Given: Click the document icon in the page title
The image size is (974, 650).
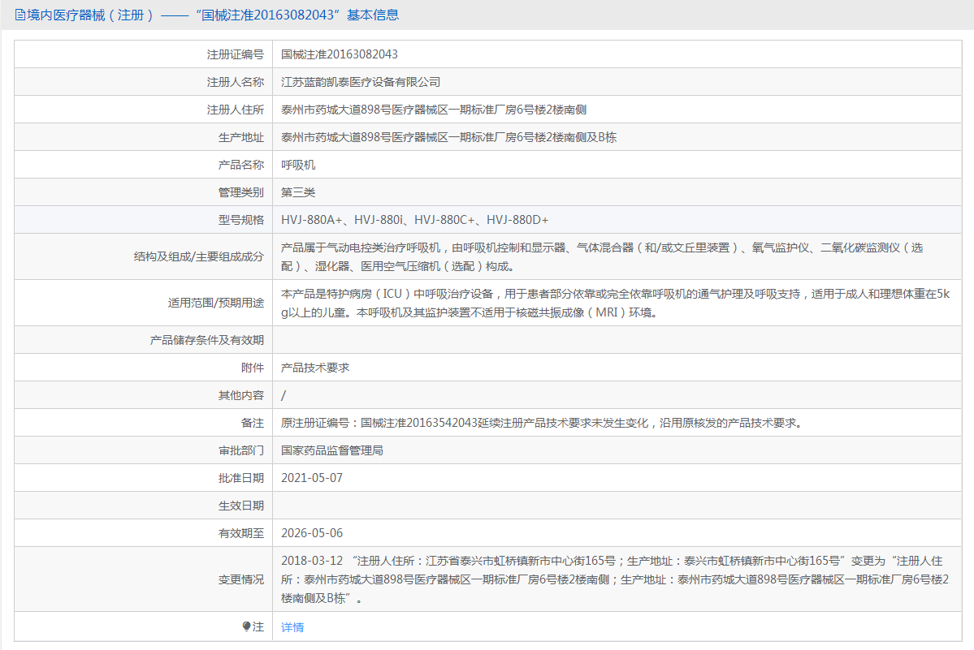Looking at the screenshot, I should point(20,15).
